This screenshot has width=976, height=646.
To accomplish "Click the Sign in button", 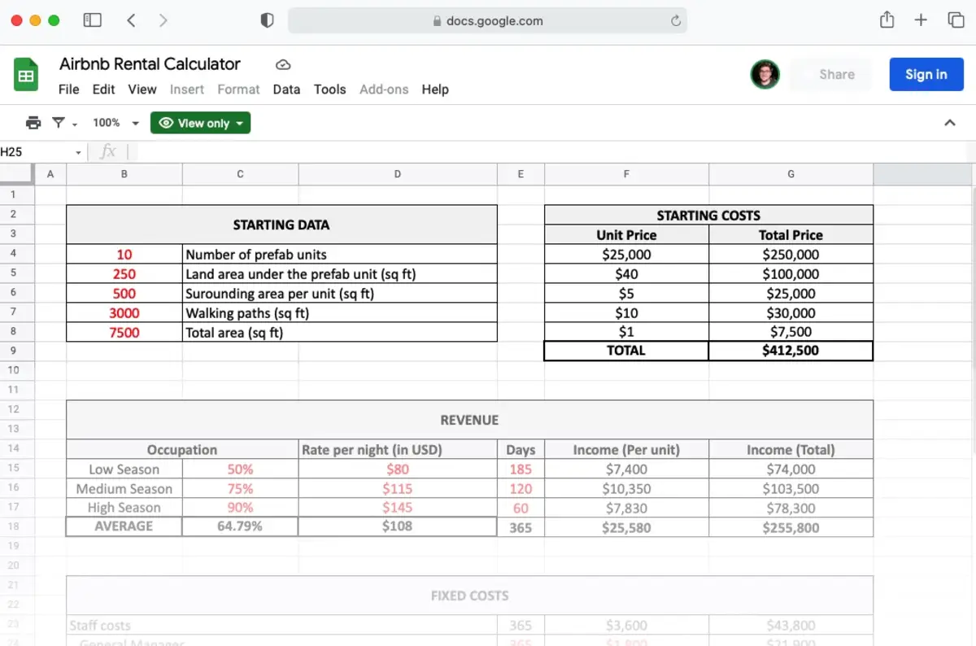I will 926,74.
